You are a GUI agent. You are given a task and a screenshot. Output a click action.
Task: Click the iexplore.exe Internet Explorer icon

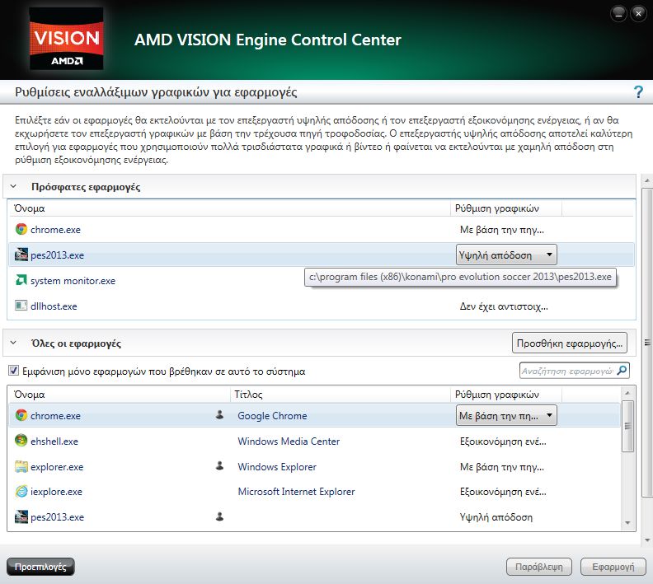point(21,491)
